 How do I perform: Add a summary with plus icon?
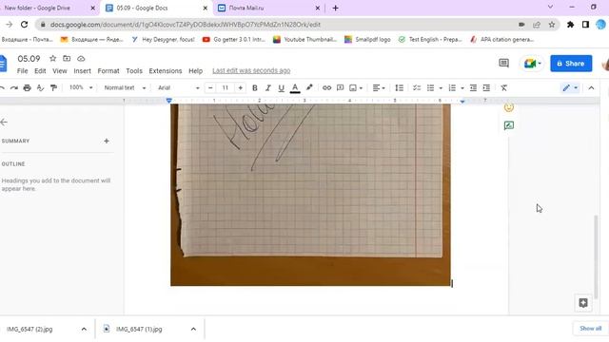pyautogui.click(x=107, y=142)
